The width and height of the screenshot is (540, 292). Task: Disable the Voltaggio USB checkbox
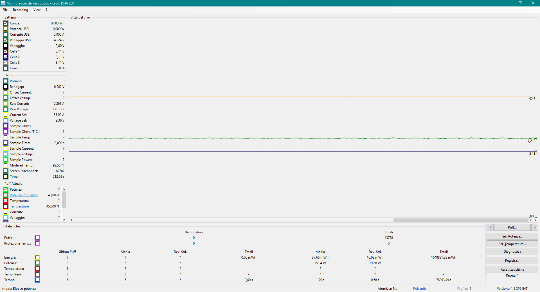point(6,40)
